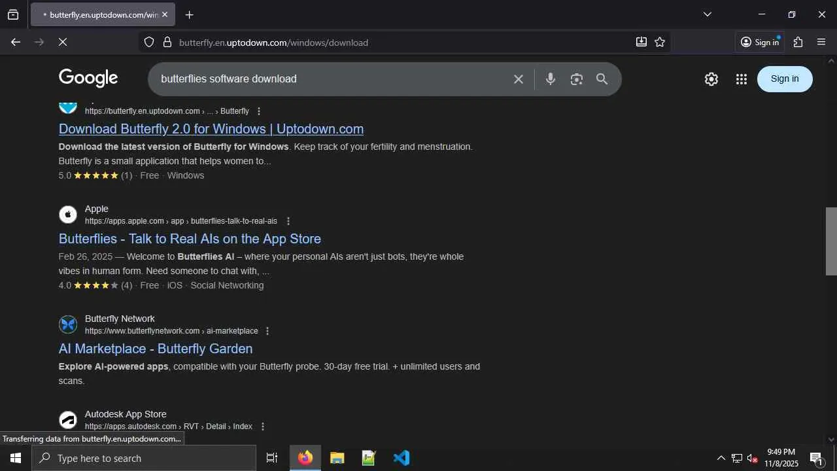Click the install page icon in address bar
This screenshot has height=471, width=837.
[641, 42]
